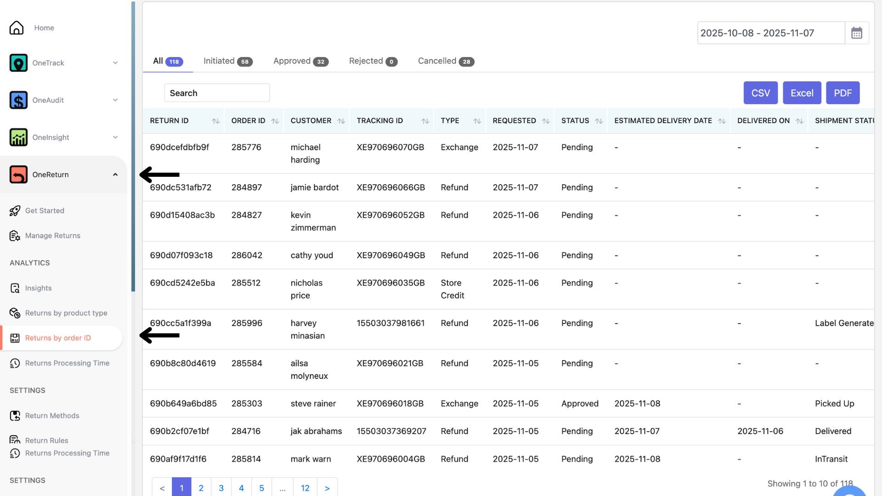Click the Home house icon
Image resolution: width=882 pixels, height=496 pixels.
[x=17, y=28]
